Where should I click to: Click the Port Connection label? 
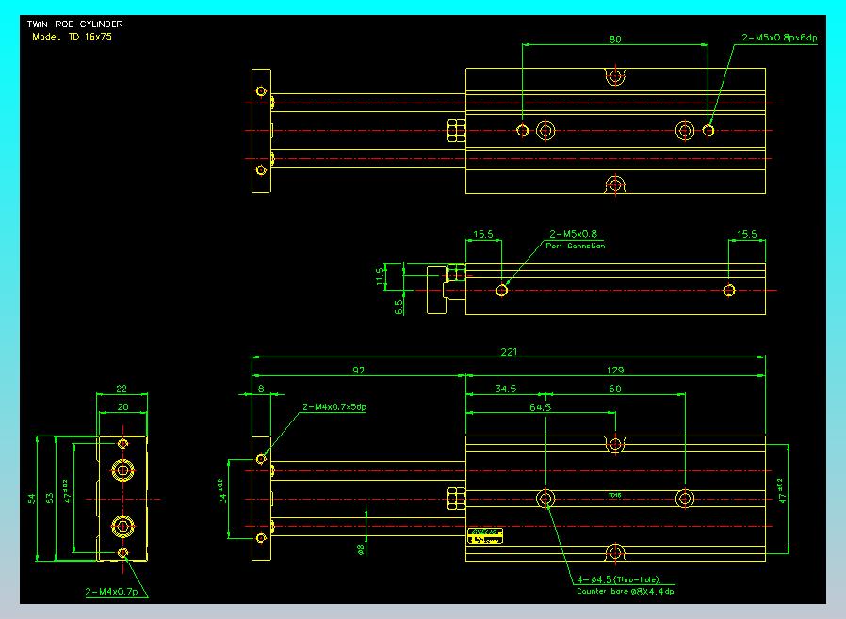point(575,246)
